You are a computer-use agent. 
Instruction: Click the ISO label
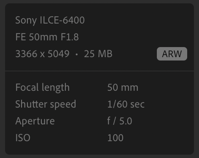23,138
